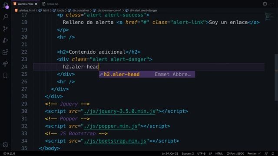Open notifications bell in status bar
This screenshot has width=278, height=156.
[273, 153]
